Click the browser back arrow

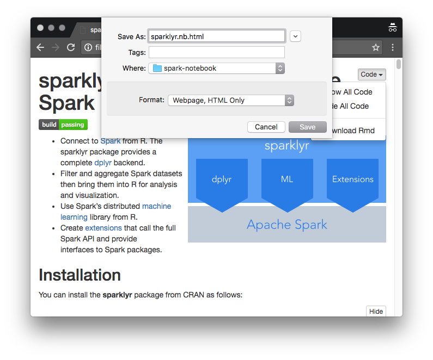pyautogui.click(x=40, y=47)
